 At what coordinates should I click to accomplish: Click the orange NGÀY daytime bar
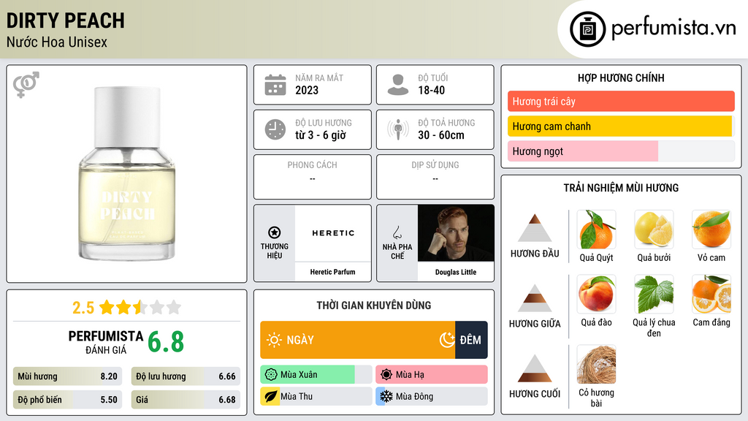[358, 340]
